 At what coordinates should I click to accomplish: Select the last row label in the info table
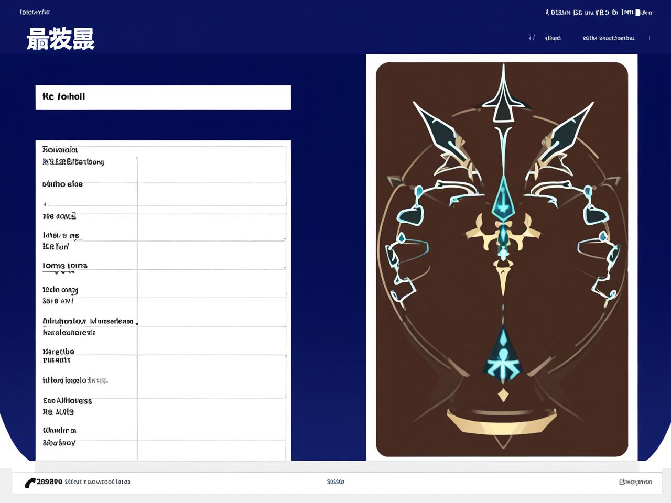[59, 436]
